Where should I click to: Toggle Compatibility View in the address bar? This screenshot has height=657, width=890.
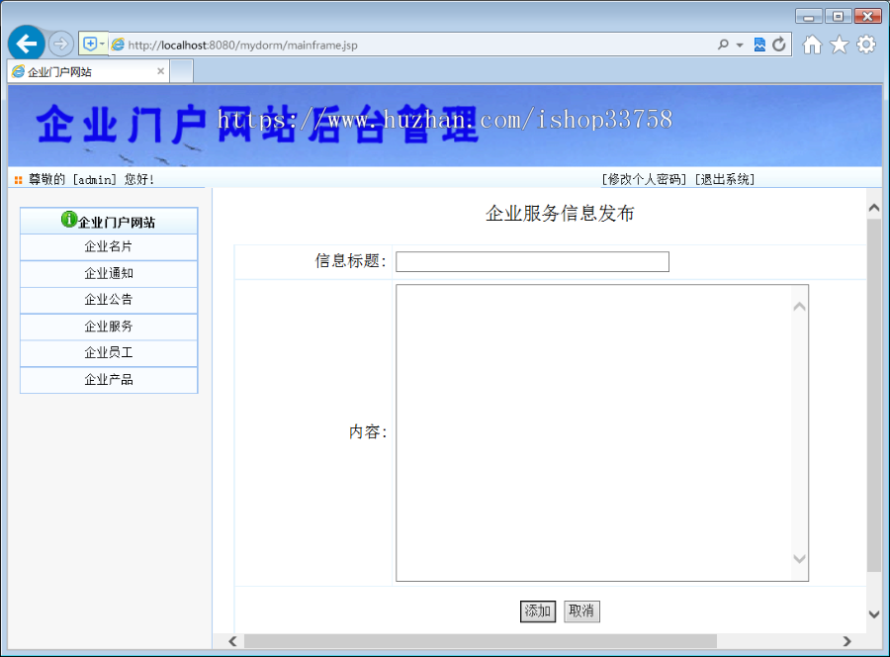760,44
